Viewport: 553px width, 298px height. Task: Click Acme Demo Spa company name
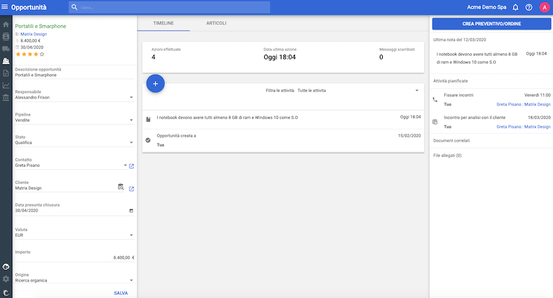487,7
